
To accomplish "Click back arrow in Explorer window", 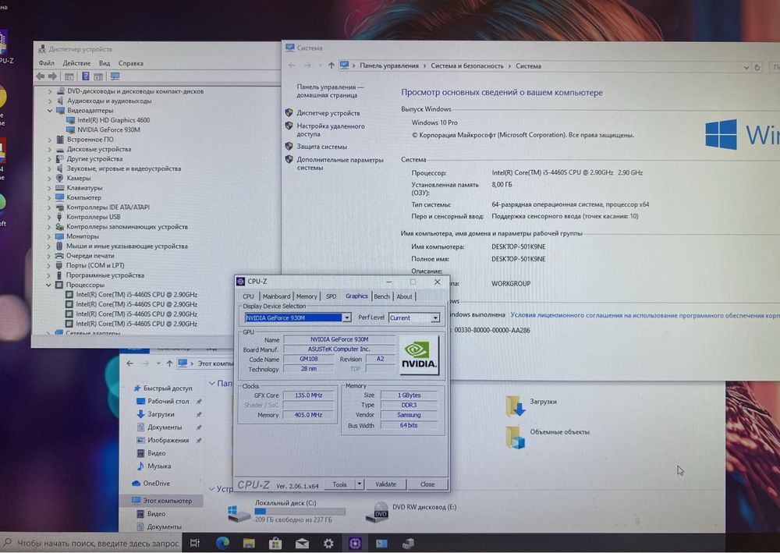I will [129, 363].
